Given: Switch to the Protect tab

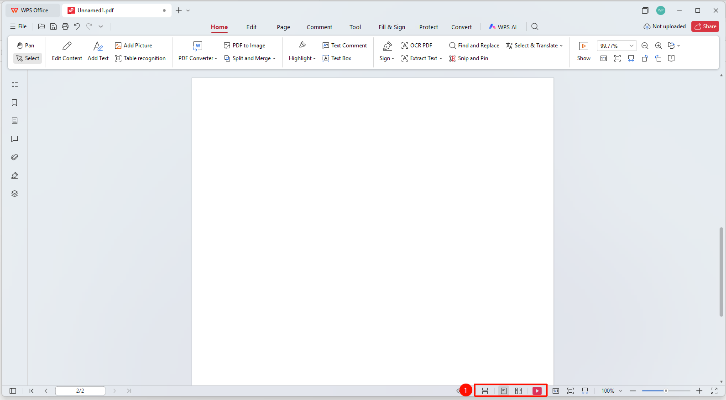Looking at the screenshot, I should (428, 27).
